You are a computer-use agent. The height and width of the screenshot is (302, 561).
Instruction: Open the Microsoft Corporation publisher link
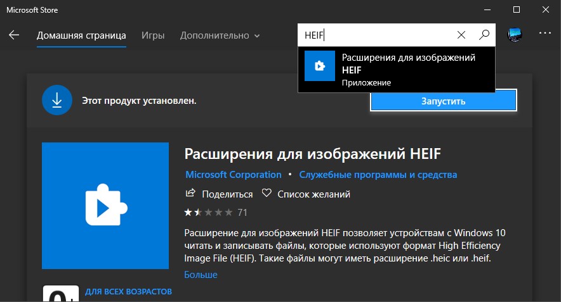coord(234,175)
